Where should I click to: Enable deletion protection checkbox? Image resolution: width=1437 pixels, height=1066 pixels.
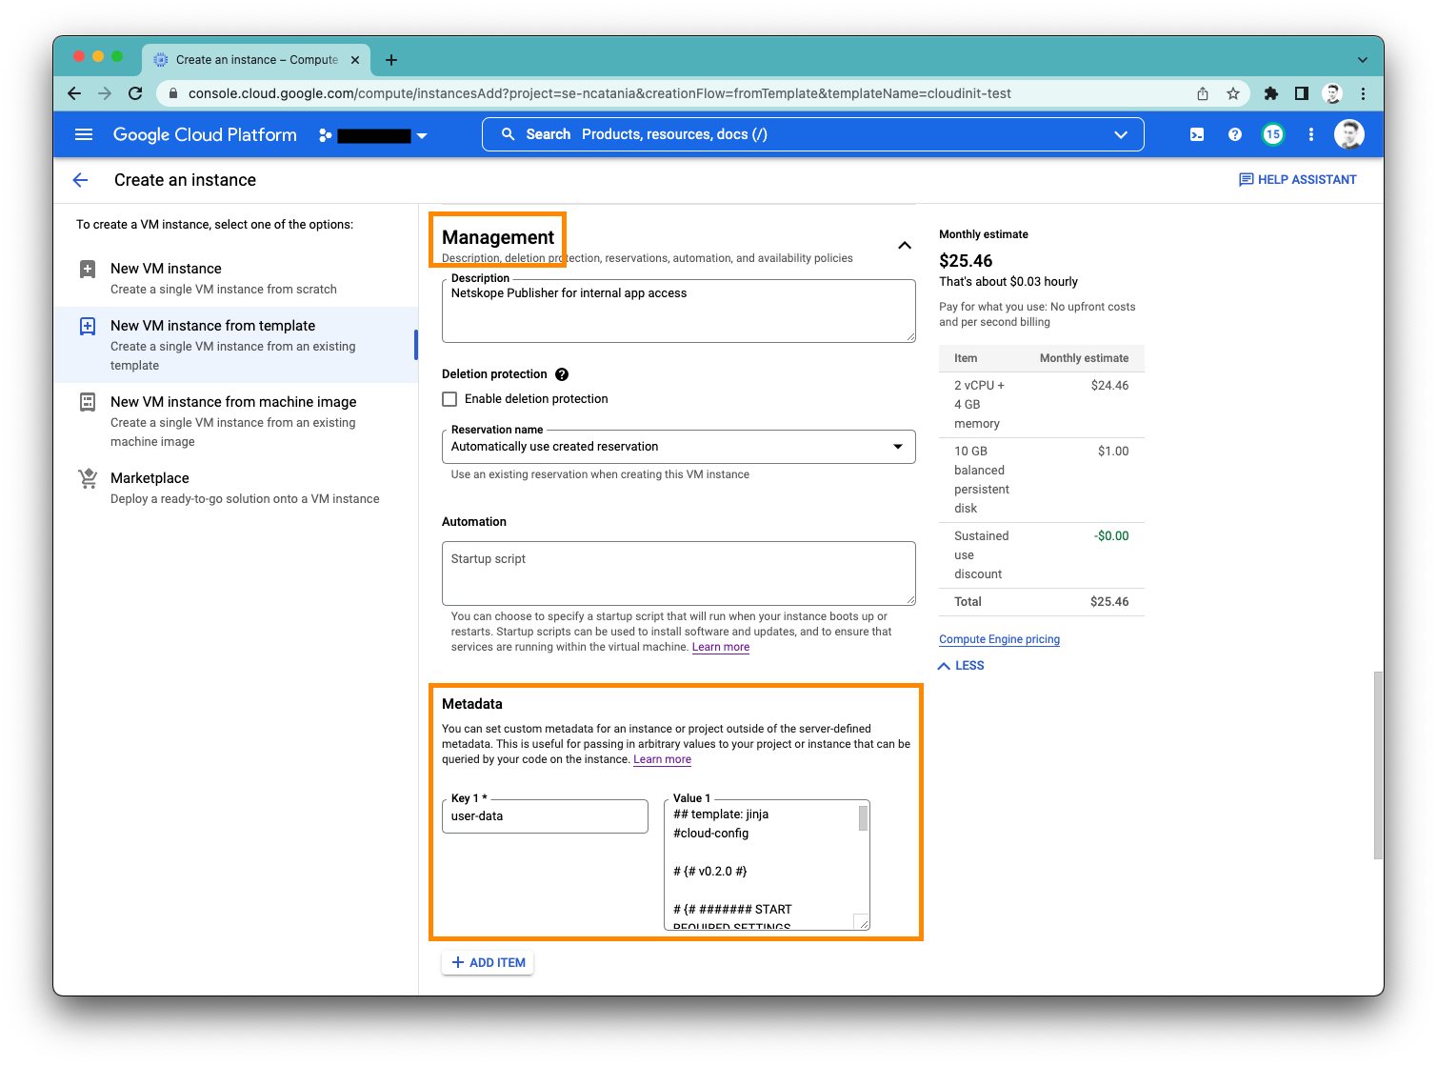(x=449, y=399)
